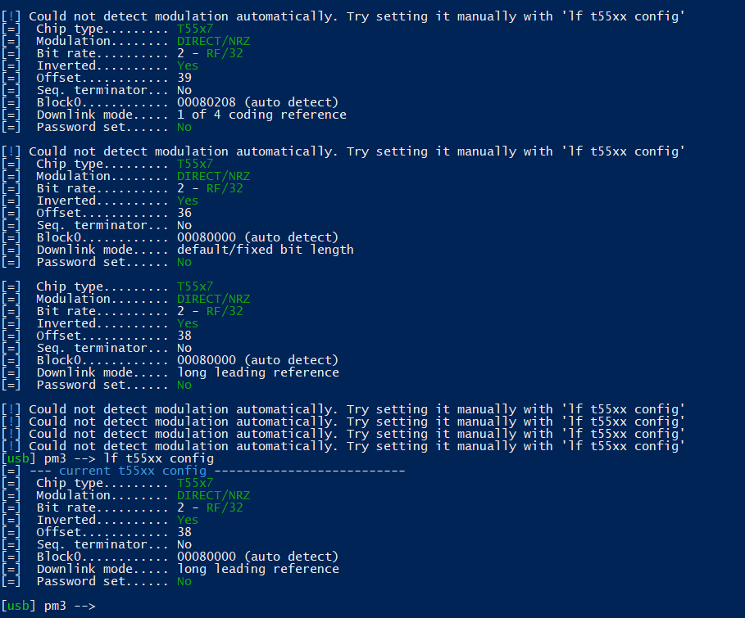Click Password set 'No' in the last block
This screenshot has height=618, width=745.
184,581
